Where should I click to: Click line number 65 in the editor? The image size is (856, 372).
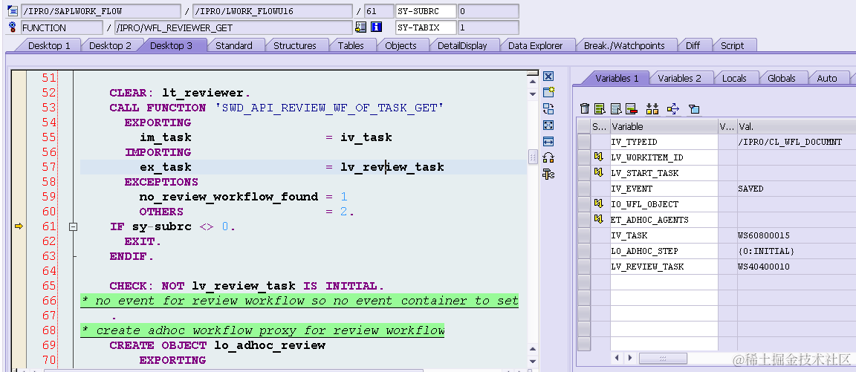[x=49, y=286]
